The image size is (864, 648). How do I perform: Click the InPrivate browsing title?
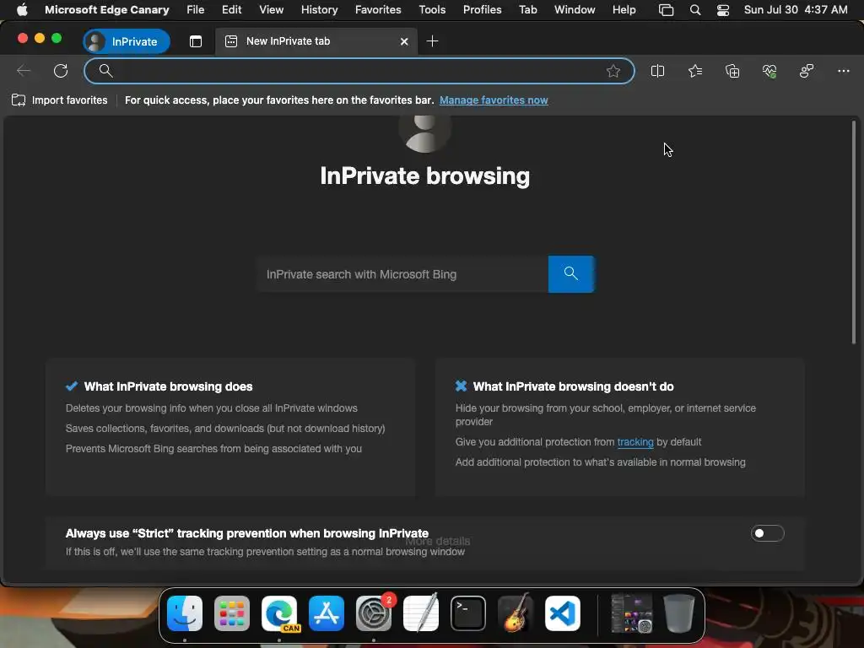tap(425, 176)
